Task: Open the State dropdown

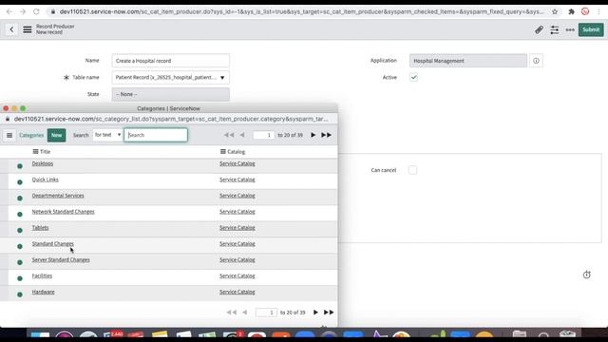Action: tap(170, 94)
